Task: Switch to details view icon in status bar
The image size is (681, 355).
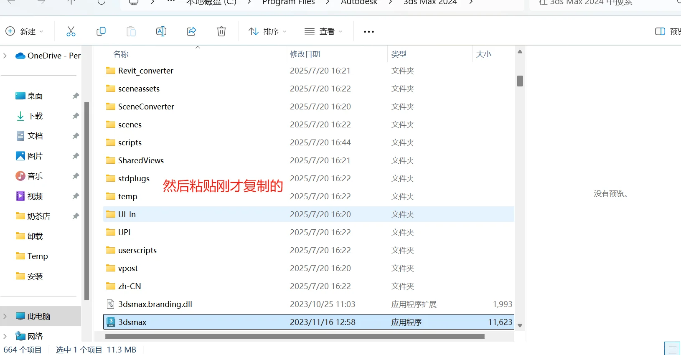Action: 672,350
